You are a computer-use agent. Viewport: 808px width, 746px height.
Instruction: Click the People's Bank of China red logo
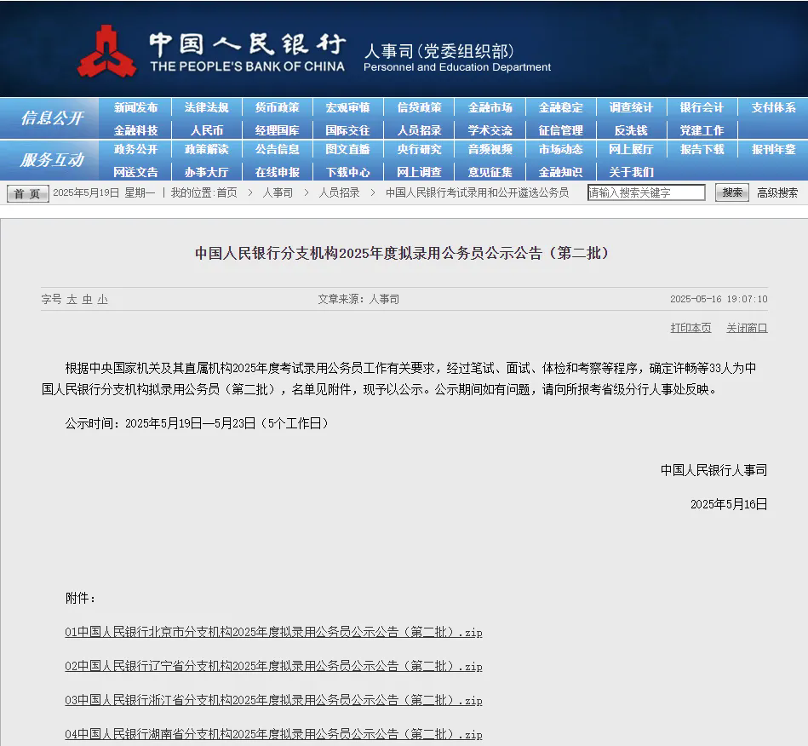click(106, 52)
